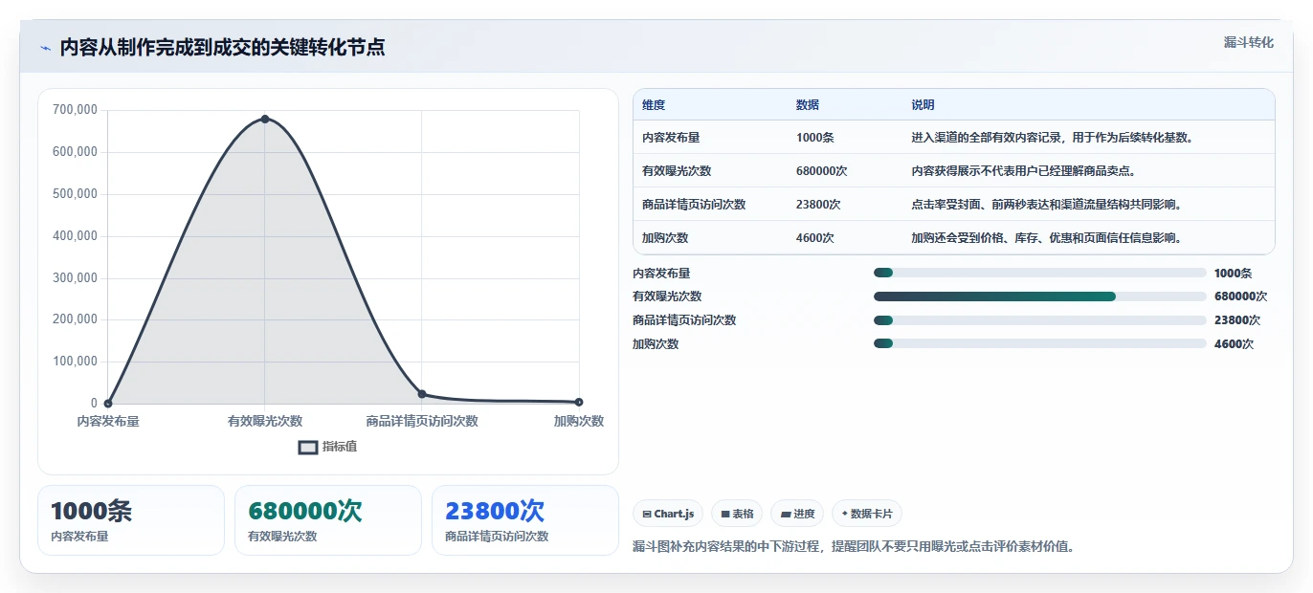Click the 4600次 table cell
The width and height of the screenshot is (1313, 593).
pyautogui.click(x=815, y=238)
